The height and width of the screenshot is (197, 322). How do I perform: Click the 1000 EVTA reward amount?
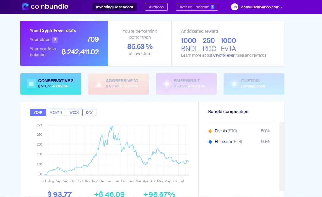pos(228,44)
